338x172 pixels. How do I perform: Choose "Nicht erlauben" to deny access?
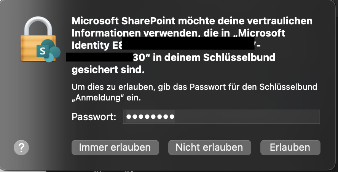point(209,147)
